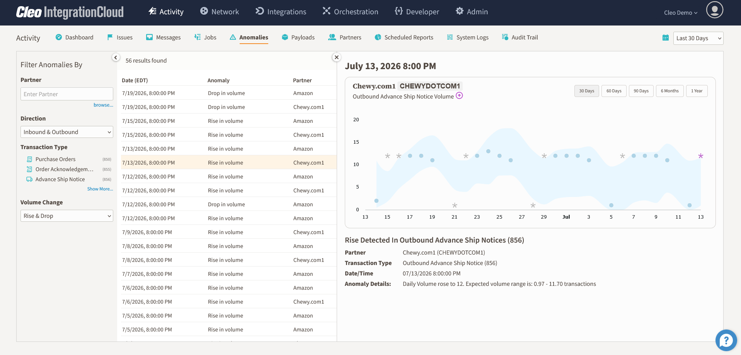This screenshot has height=355, width=741.
Task: Open the Volume Change Rise & Drop dropdown
Action: click(x=67, y=216)
